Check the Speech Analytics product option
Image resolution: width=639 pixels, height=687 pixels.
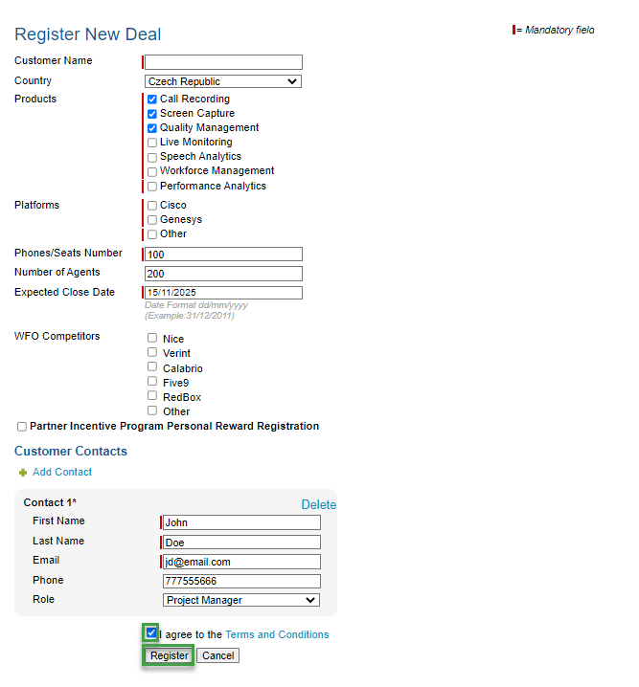pos(152,157)
